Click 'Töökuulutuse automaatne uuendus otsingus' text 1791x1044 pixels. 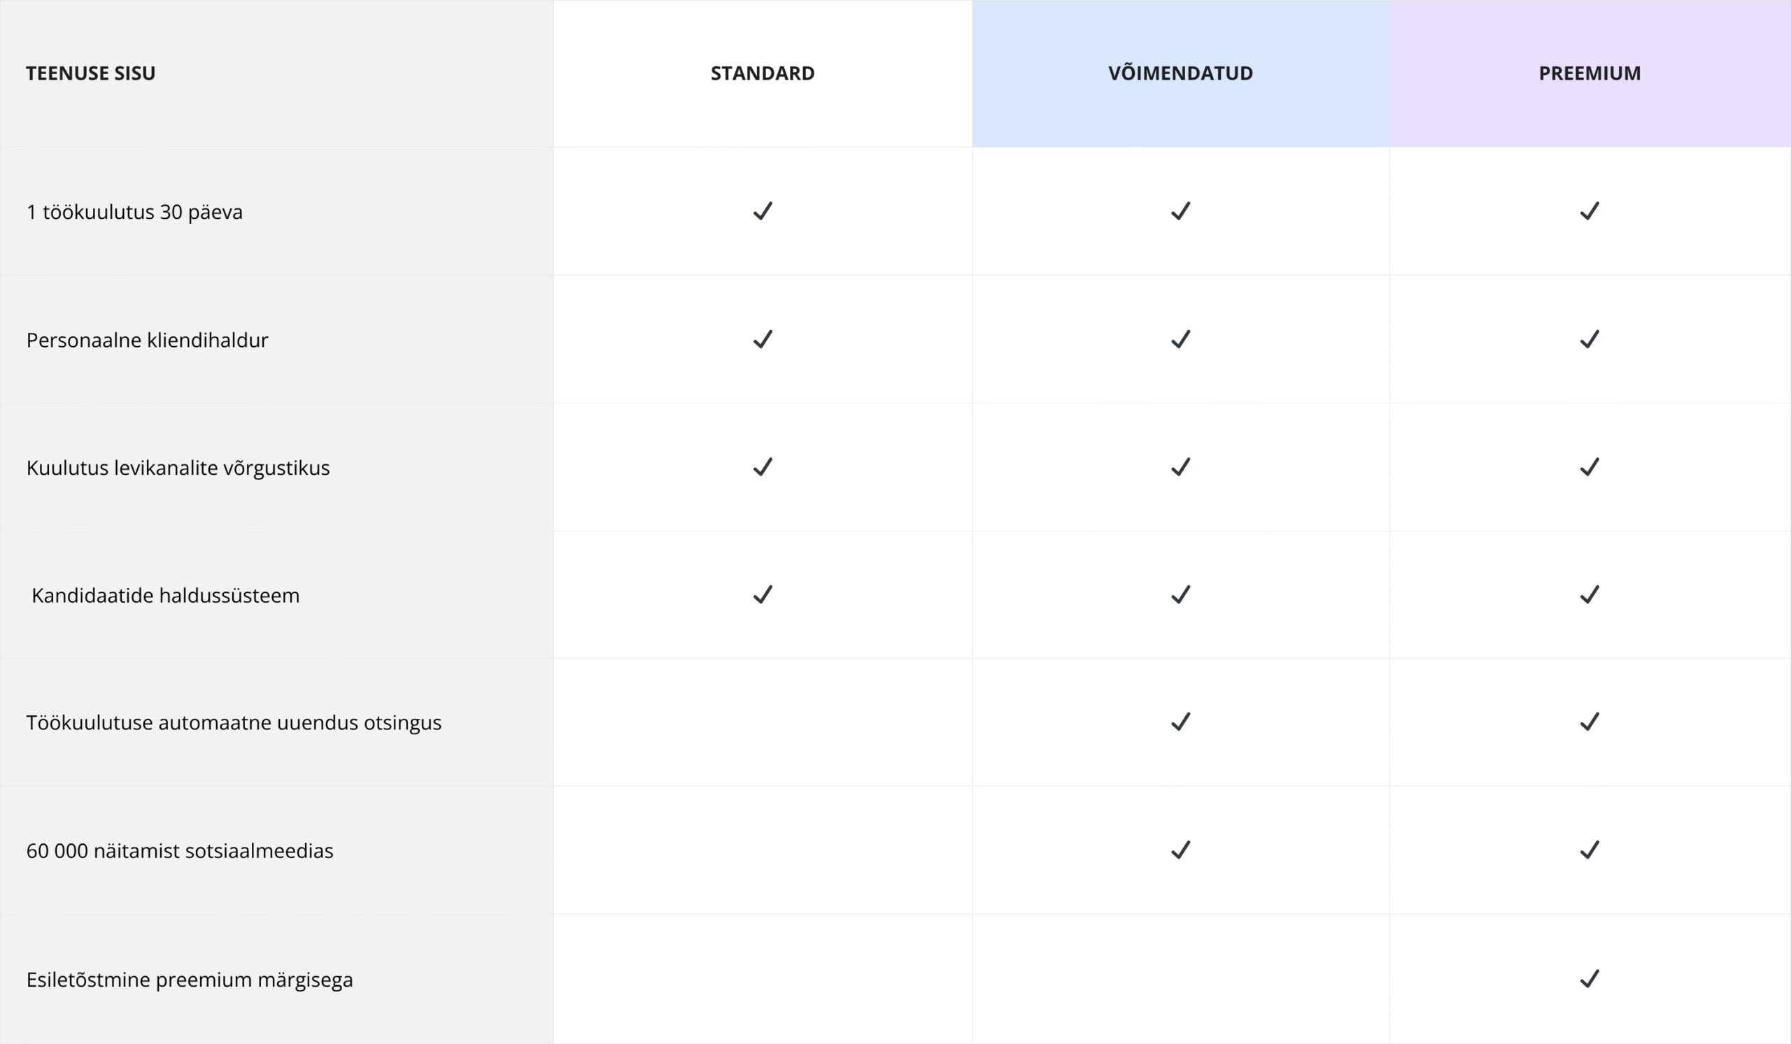point(234,723)
